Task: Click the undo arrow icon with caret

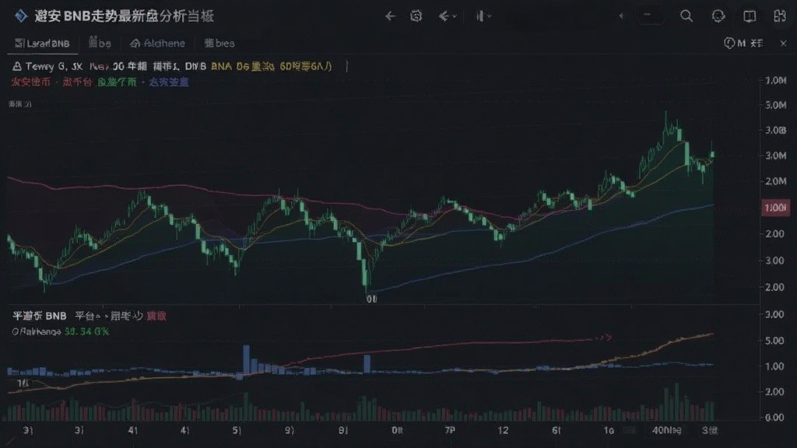Action: coord(447,16)
